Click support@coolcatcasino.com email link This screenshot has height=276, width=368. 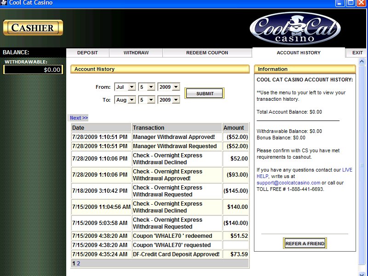[288, 183]
